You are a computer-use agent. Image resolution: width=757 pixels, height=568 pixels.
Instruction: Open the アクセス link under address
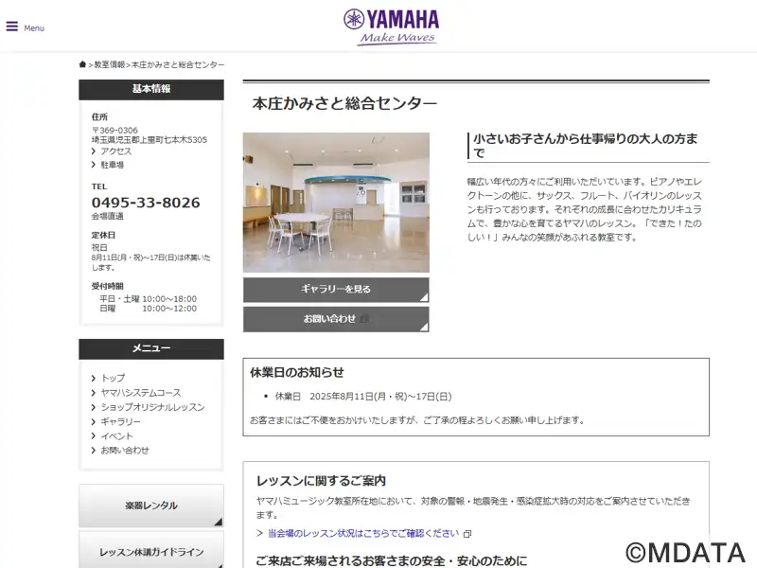pyautogui.click(x=115, y=151)
